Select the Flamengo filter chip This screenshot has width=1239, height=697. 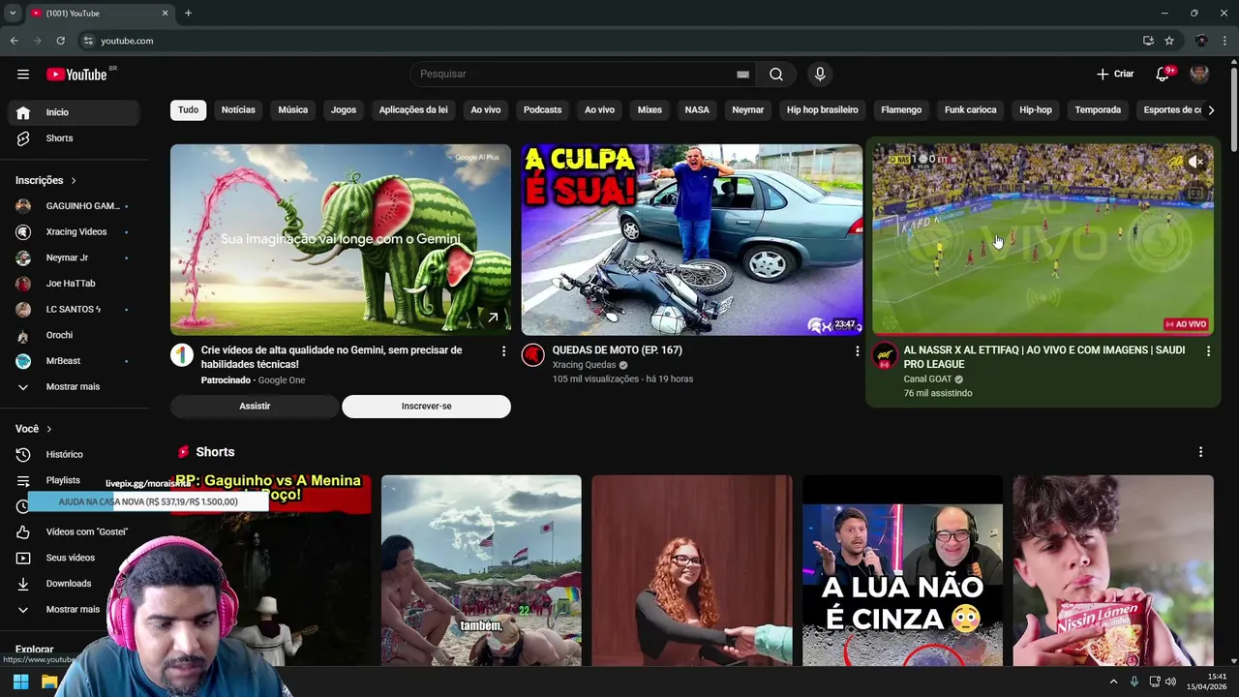901,110
